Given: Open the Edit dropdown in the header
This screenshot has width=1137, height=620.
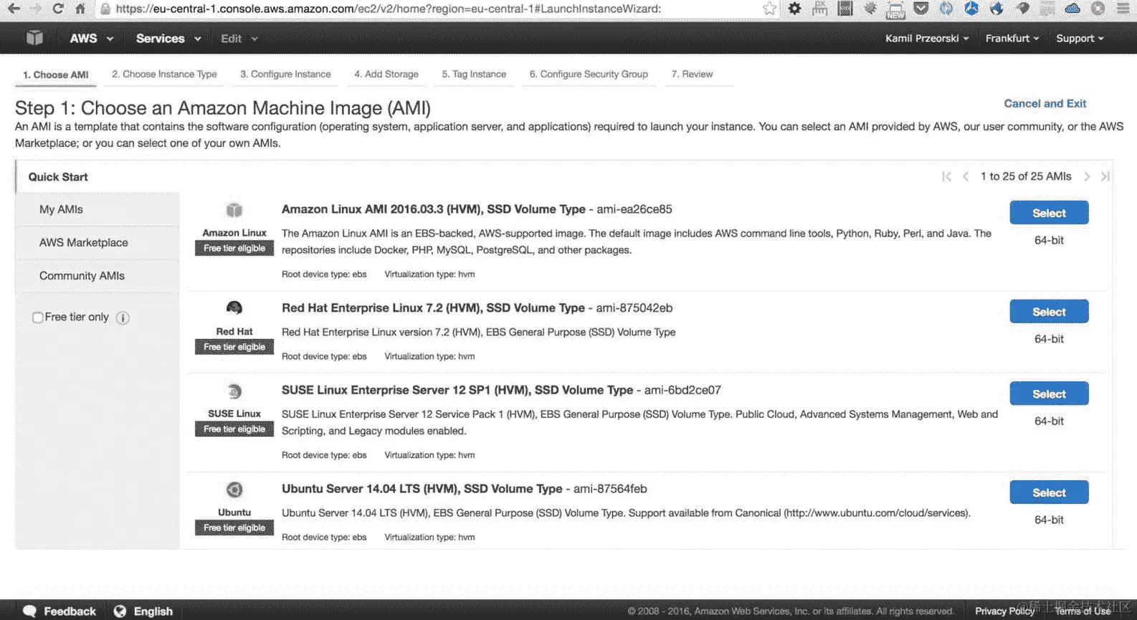Looking at the screenshot, I should pyautogui.click(x=239, y=38).
